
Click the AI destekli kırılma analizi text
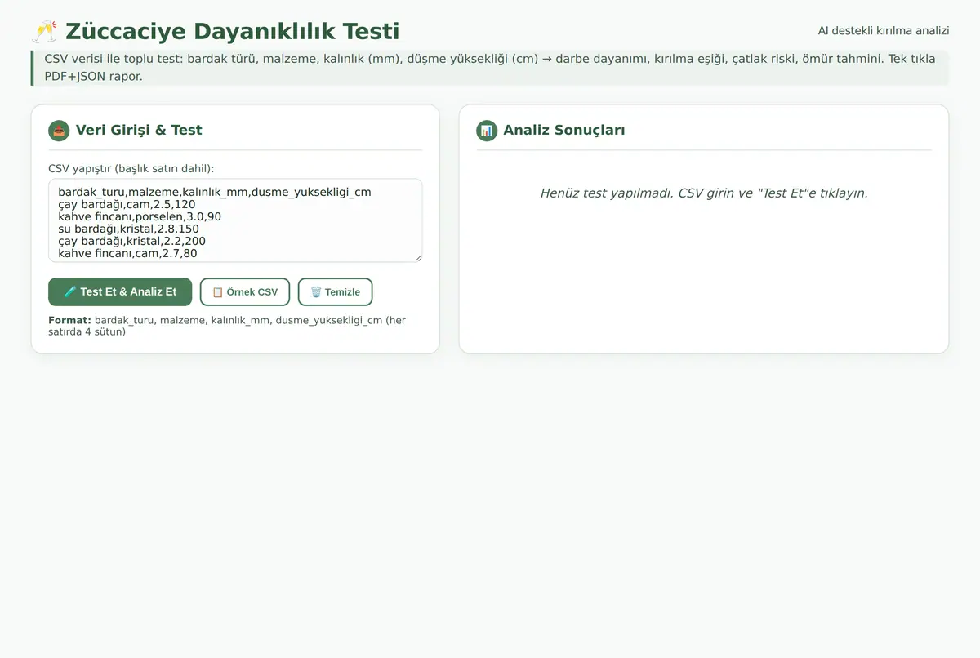[x=884, y=31]
